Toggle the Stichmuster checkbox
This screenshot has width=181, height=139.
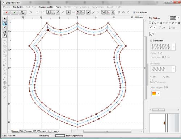click(151, 41)
